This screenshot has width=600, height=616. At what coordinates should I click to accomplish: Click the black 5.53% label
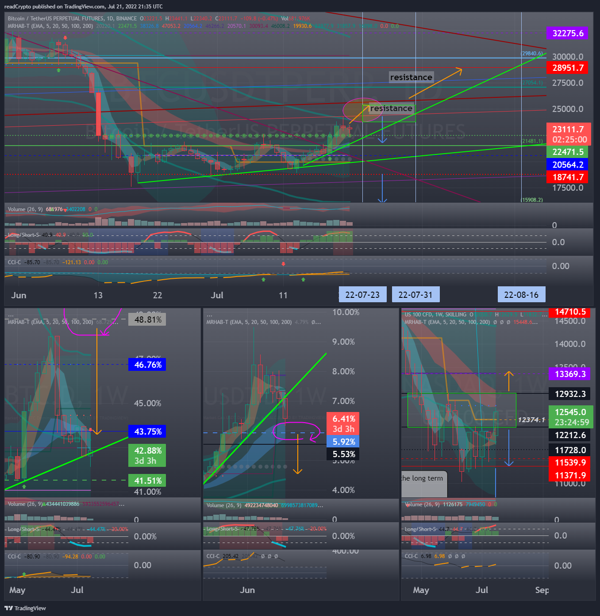(x=343, y=454)
